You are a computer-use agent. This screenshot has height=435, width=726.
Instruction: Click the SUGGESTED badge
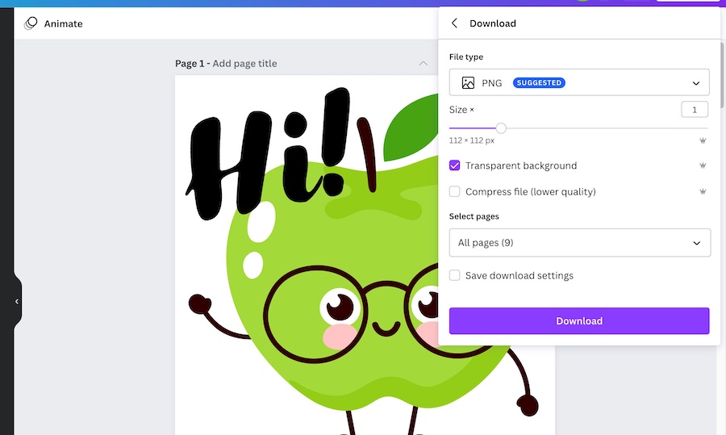[x=539, y=83]
